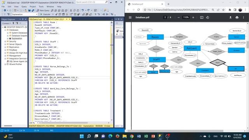The height and width of the screenshot is (140, 249).
Task: Open the Connect dropdown in Object Explorer
Action: click(6, 23)
